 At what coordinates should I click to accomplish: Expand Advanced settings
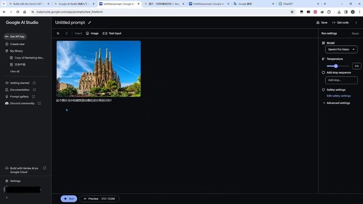pyautogui.click(x=336, y=103)
